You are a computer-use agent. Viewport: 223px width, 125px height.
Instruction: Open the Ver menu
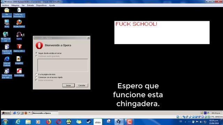(x=23, y=6)
